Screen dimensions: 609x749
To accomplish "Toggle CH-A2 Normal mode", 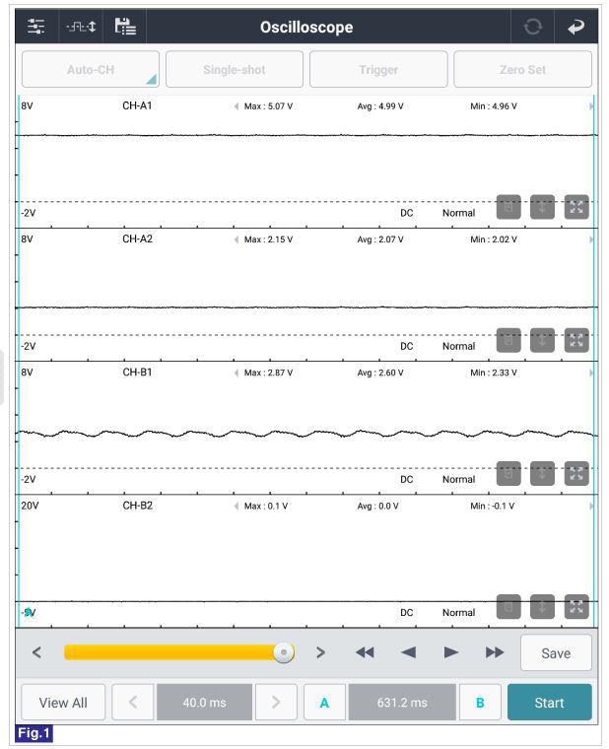I will click(458, 346).
